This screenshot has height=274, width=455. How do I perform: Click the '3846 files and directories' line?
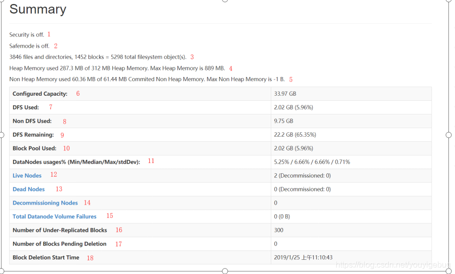(x=98, y=57)
